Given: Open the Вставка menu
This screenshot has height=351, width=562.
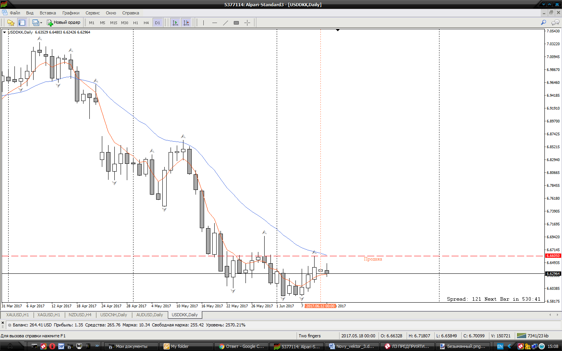Looking at the screenshot, I should (48, 13).
